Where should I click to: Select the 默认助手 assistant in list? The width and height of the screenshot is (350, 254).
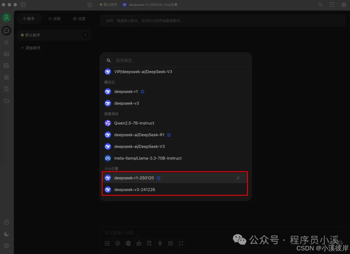pos(54,35)
